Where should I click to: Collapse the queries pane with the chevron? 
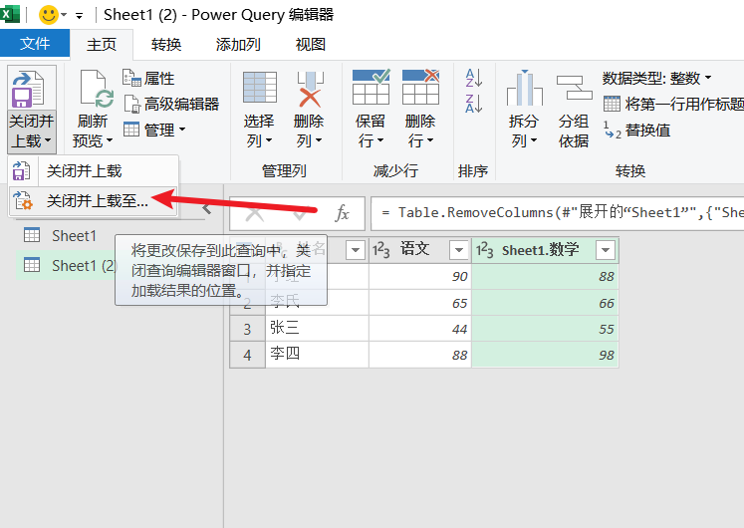[206, 209]
